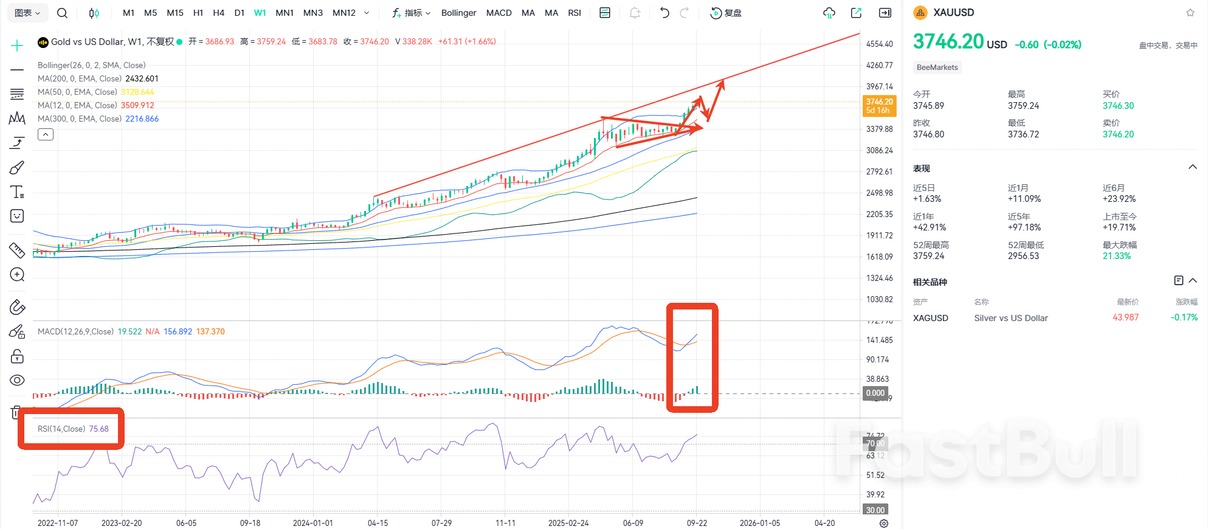
Task: Click the undo arrow
Action: click(x=664, y=13)
